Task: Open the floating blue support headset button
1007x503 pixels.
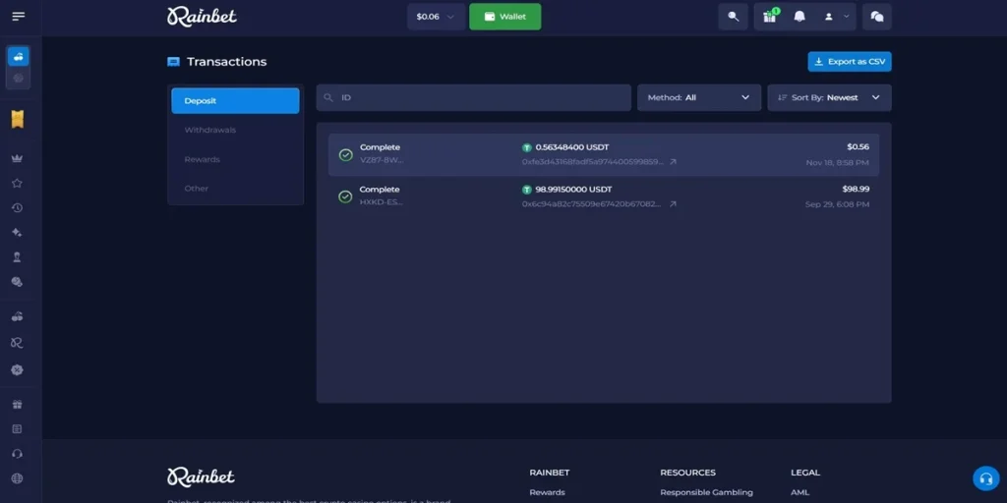Action: click(985, 478)
